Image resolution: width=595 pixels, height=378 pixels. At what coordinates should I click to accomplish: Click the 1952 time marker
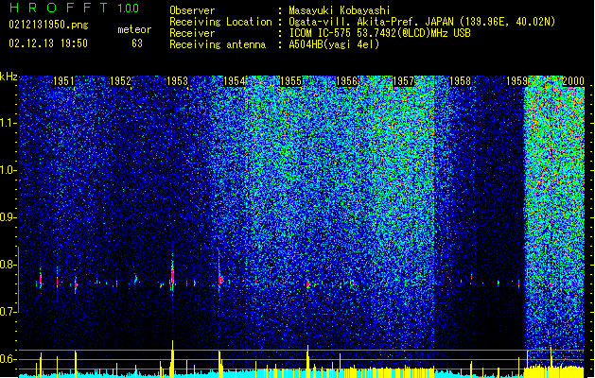pos(120,81)
